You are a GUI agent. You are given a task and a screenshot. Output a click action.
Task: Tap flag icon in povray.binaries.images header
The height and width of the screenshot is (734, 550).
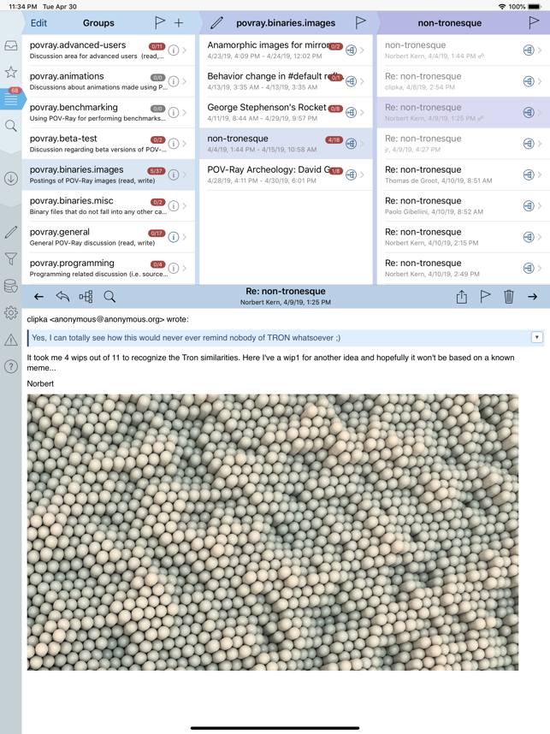360,22
